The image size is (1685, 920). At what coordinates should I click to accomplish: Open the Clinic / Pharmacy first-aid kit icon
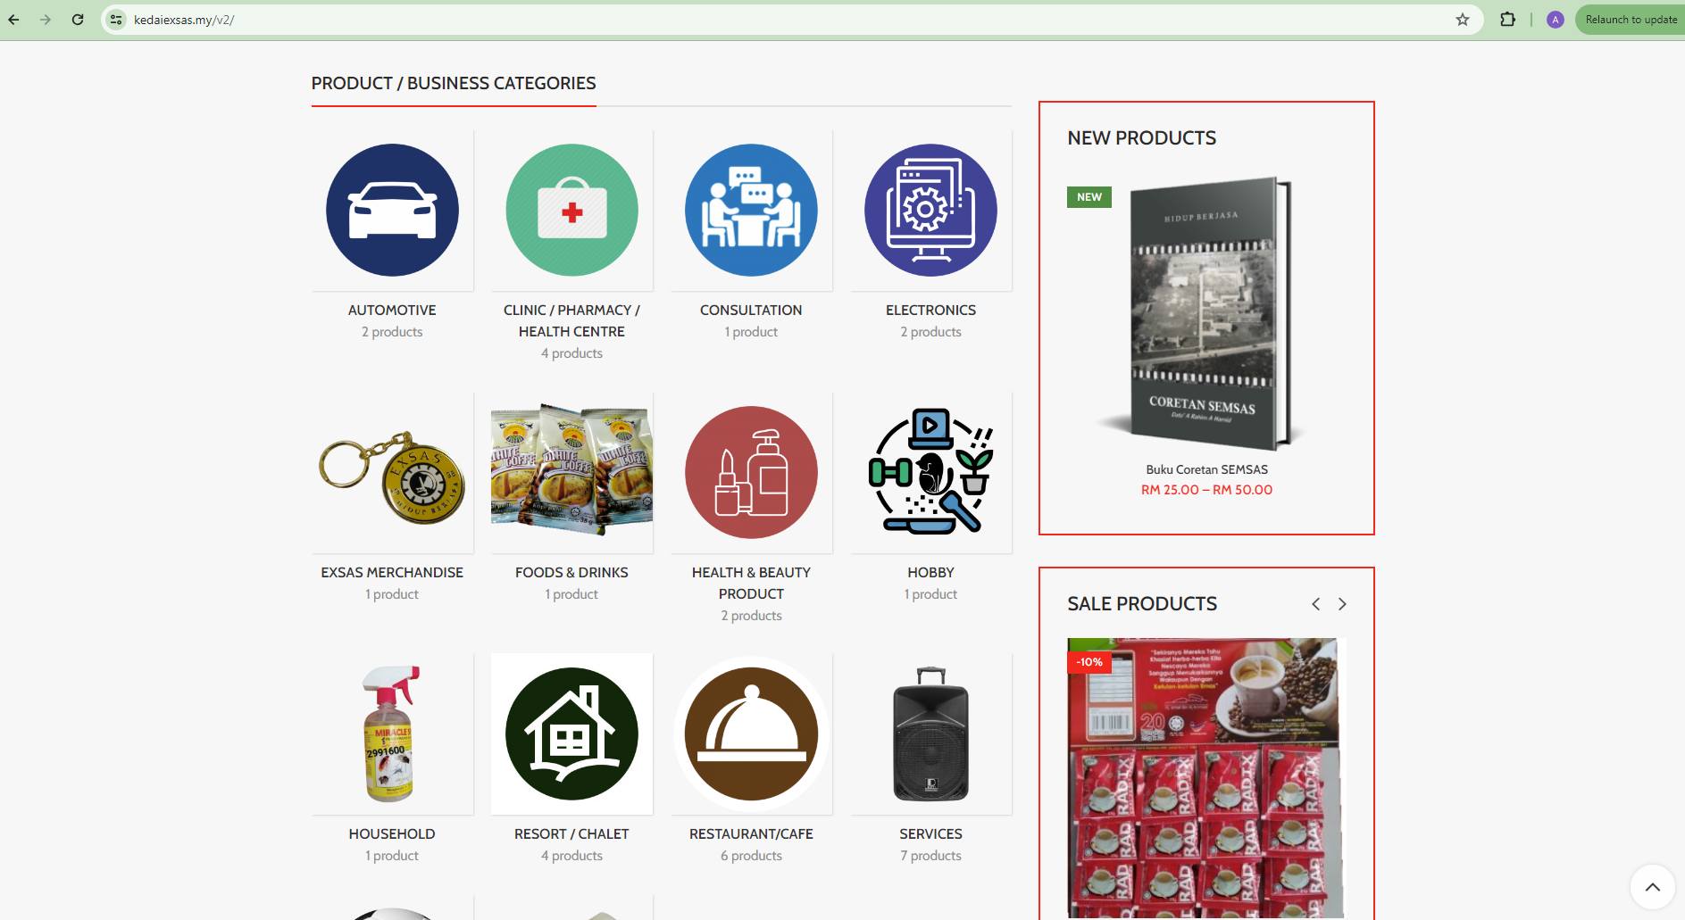[x=571, y=210]
